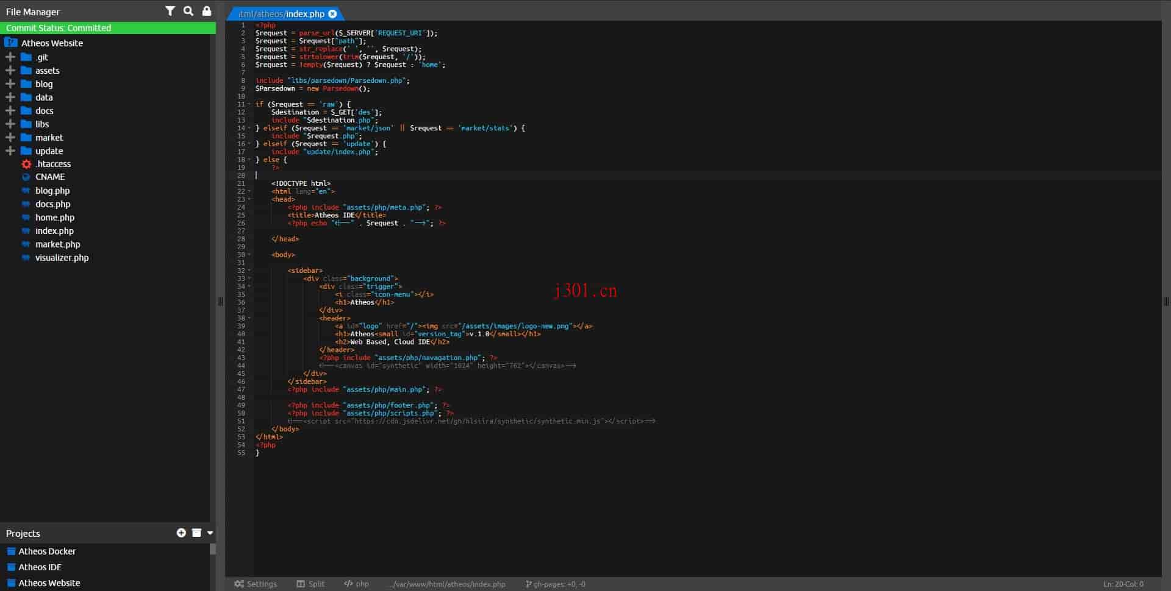
Task: Expand the data folder
Action: 10,97
